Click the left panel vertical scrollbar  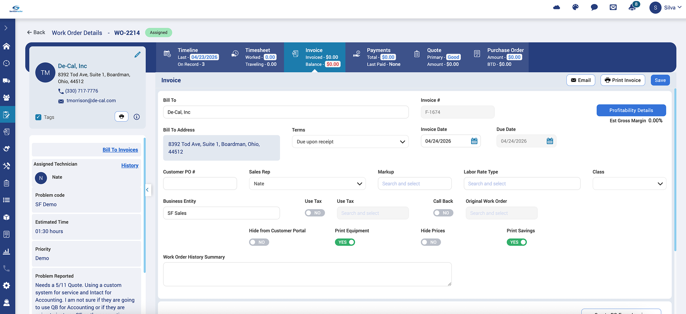point(145,205)
